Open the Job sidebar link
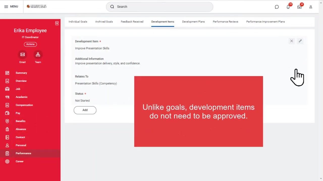The image size is (323, 181). (18, 89)
